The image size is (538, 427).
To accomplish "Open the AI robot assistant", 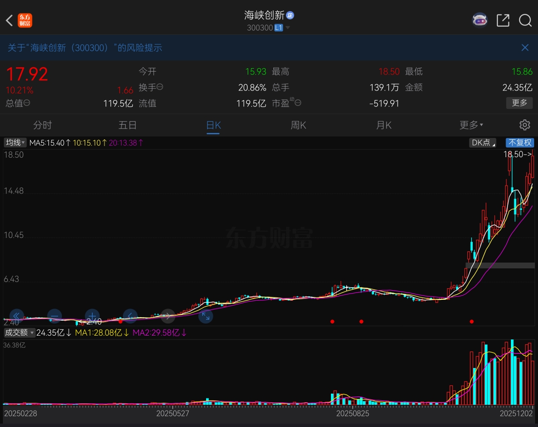I will (479, 20).
